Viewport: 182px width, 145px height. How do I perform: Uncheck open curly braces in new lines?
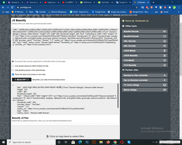(13, 75)
